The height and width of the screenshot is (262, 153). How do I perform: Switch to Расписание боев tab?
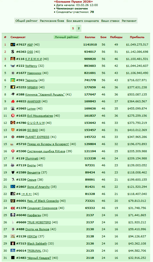[52, 21]
